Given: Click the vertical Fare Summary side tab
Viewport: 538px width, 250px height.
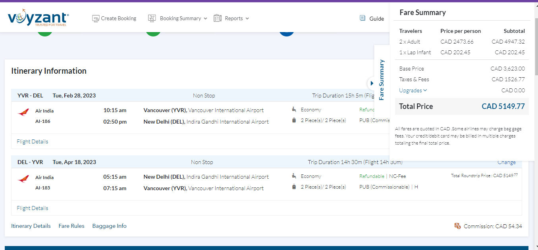Looking at the screenshot, I should click(x=382, y=80).
